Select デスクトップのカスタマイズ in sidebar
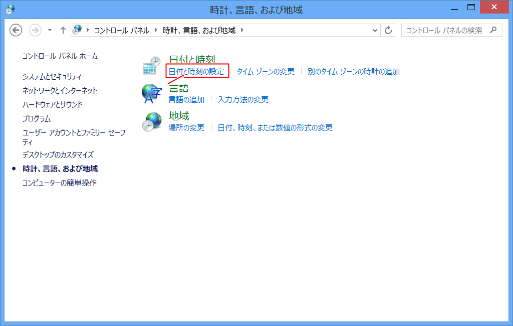The image size is (513, 326). click(58, 154)
